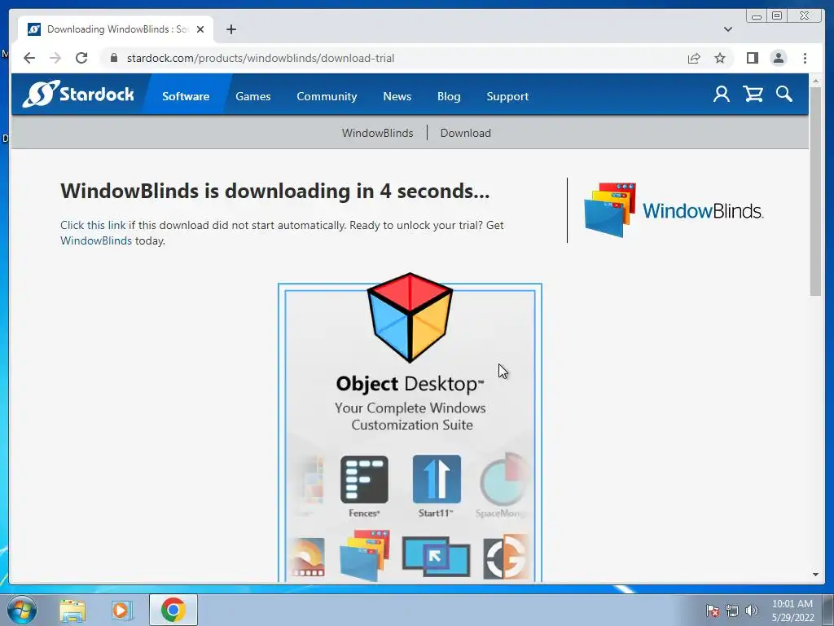Click the WindowBlinds purchase link in paragraph

pos(96,240)
